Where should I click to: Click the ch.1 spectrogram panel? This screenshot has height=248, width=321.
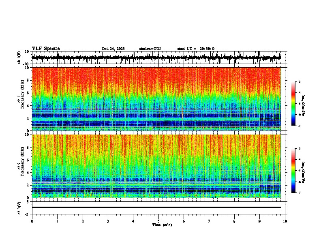[x=156, y=99]
